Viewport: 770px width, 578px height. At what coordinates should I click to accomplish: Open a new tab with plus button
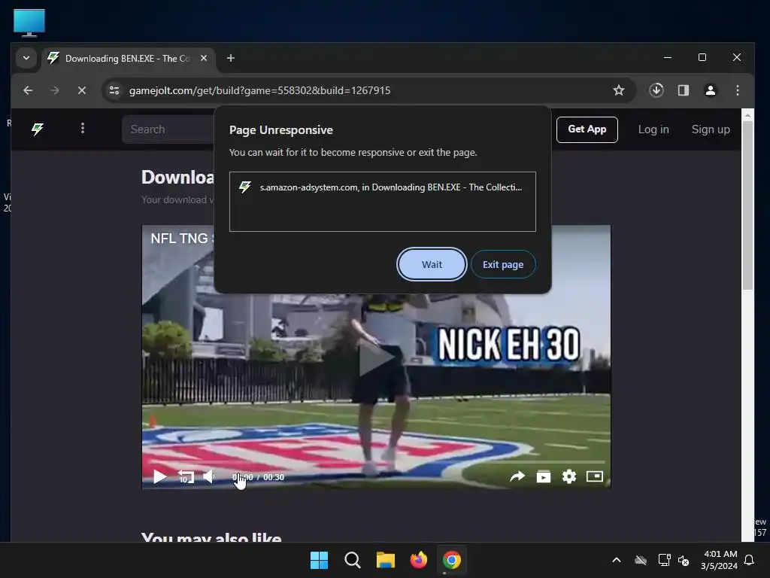[230, 58]
